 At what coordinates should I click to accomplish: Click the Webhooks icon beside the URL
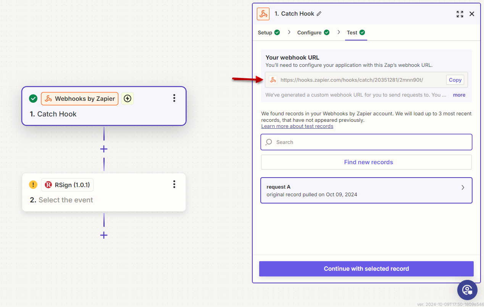(x=273, y=80)
